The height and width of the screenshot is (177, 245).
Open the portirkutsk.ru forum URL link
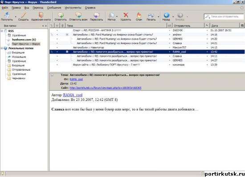click(x=106, y=88)
